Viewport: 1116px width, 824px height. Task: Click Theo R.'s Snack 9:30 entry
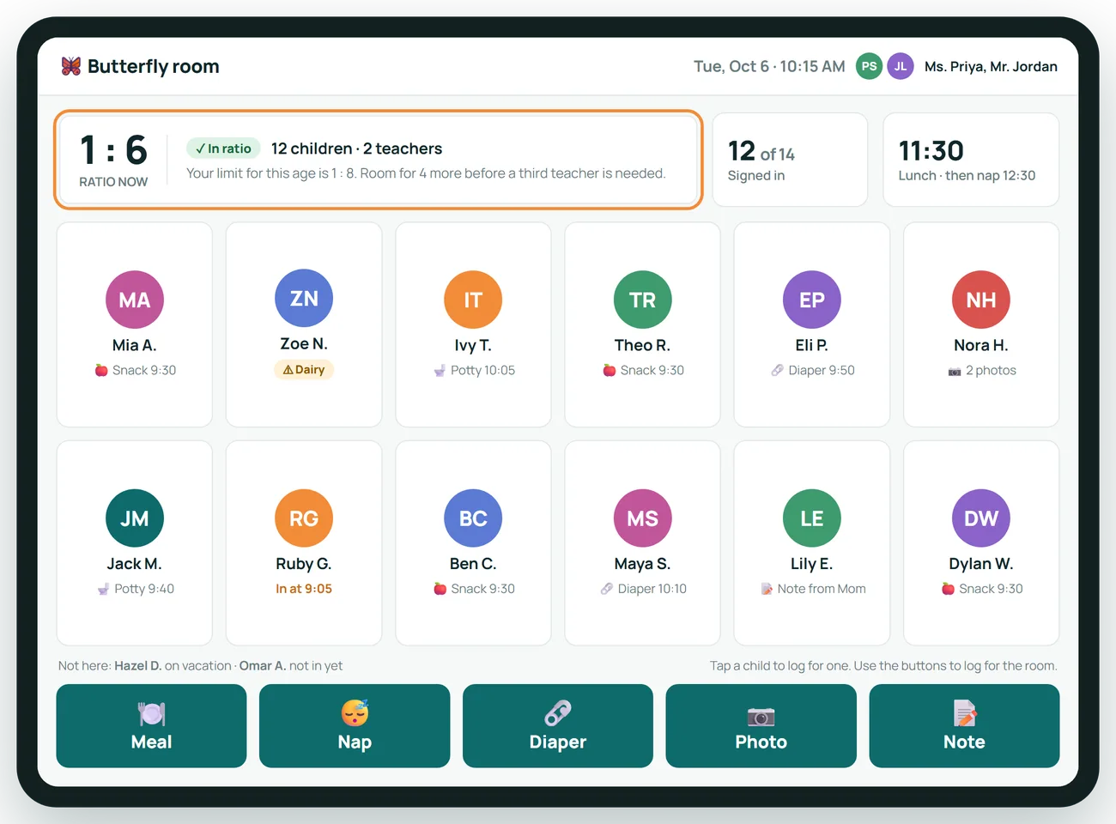click(643, 370)
